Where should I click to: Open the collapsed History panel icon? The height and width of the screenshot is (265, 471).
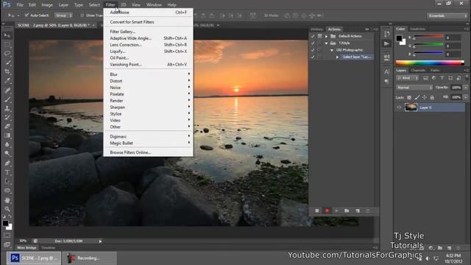pyautogui.click(x=386, y=34)
